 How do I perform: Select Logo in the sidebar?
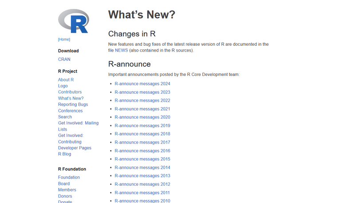(63, 86)
